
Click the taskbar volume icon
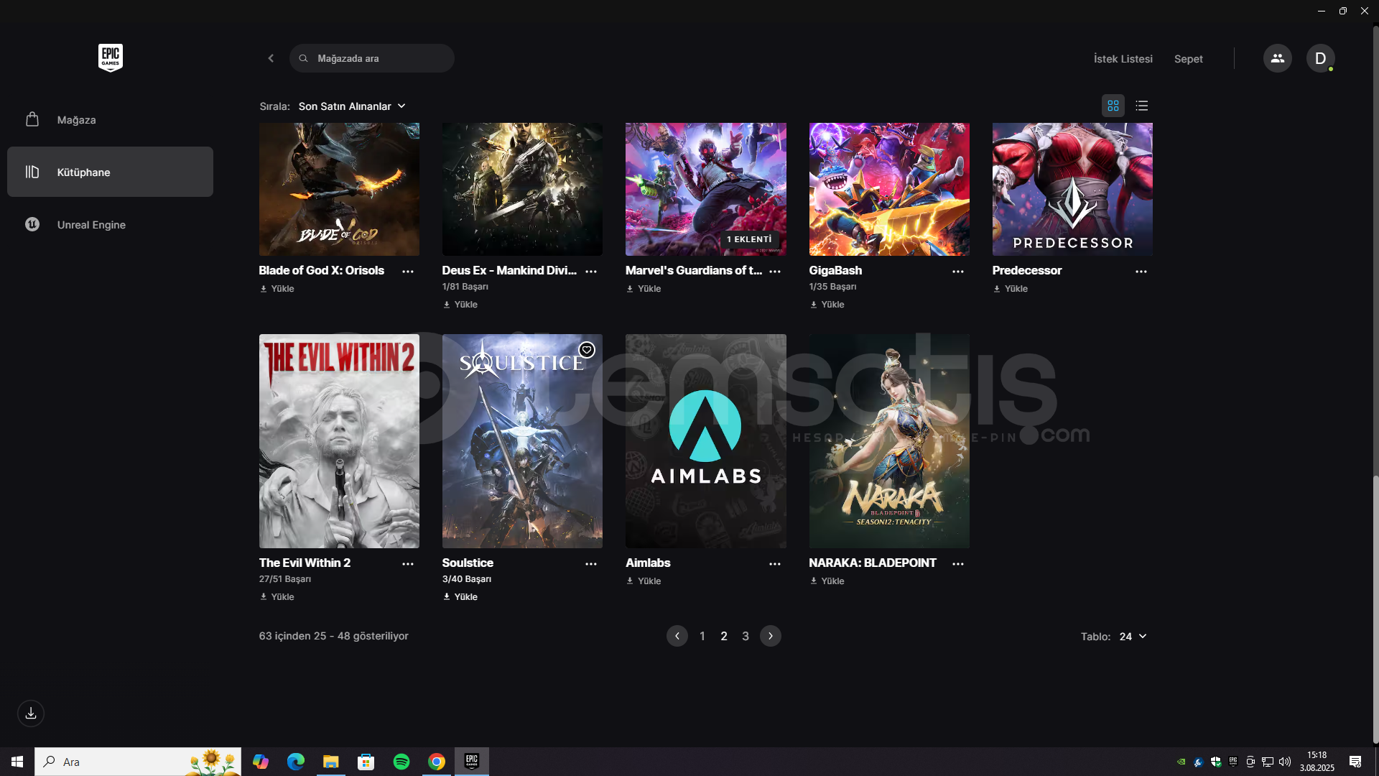[1285, 762]
